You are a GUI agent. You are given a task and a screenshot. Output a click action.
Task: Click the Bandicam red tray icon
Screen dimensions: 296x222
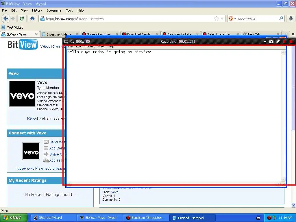pos(269,218)
